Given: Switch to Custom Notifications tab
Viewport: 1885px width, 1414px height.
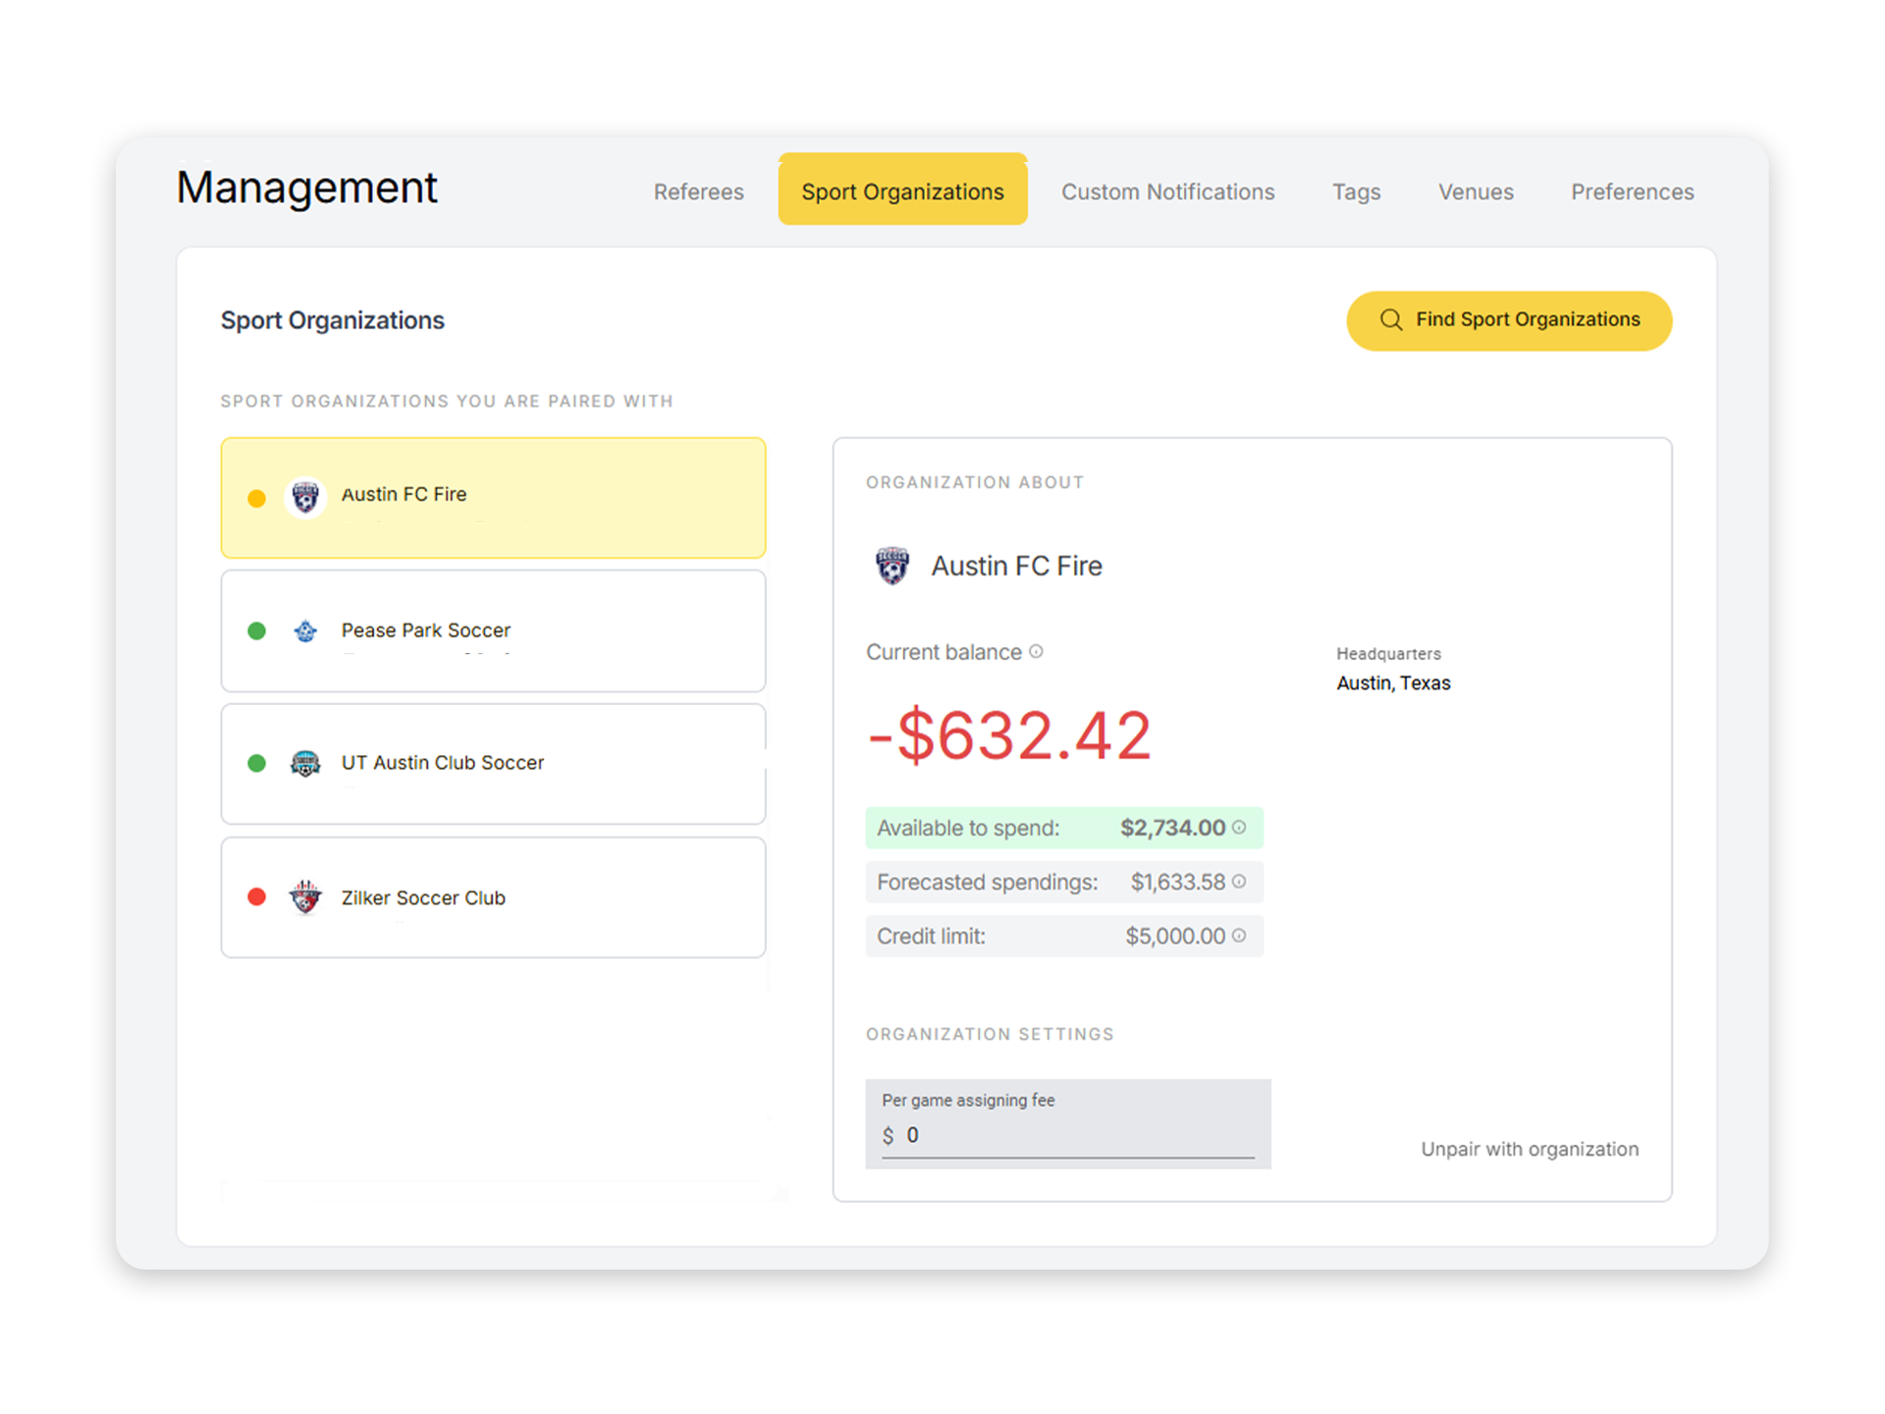Looking at the screenshot, I should click(1167, 191).
